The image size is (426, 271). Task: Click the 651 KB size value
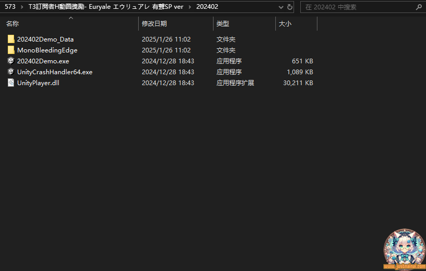pyautogui.click(x=302, y=61)
